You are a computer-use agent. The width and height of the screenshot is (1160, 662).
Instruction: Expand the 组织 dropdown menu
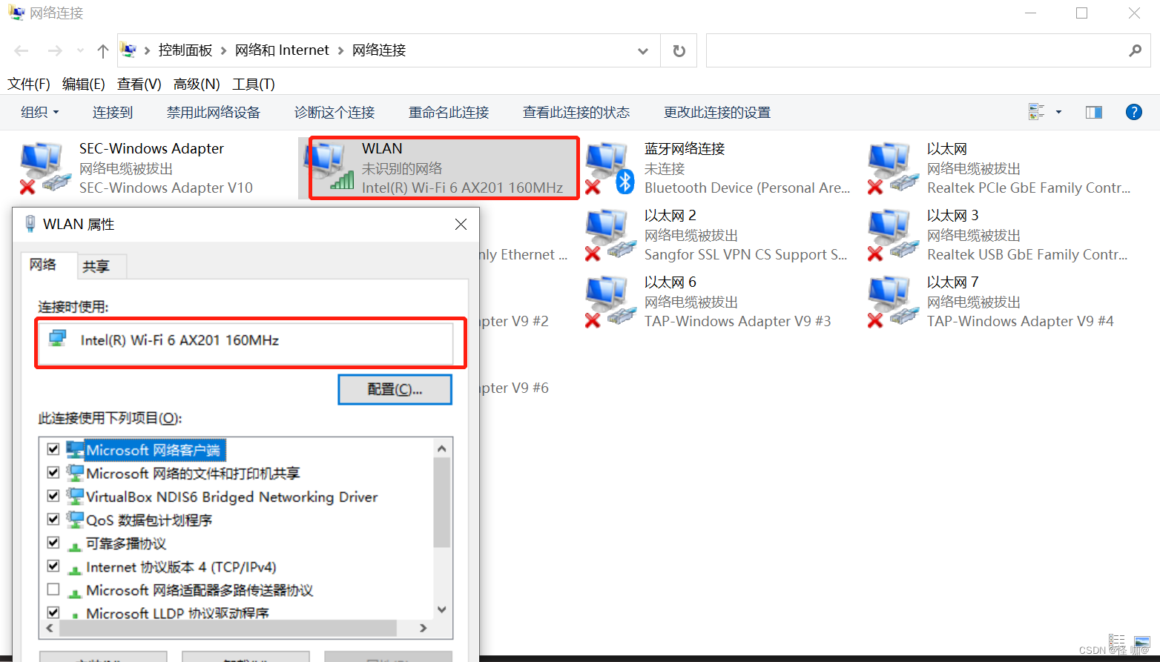coord(39,112)
